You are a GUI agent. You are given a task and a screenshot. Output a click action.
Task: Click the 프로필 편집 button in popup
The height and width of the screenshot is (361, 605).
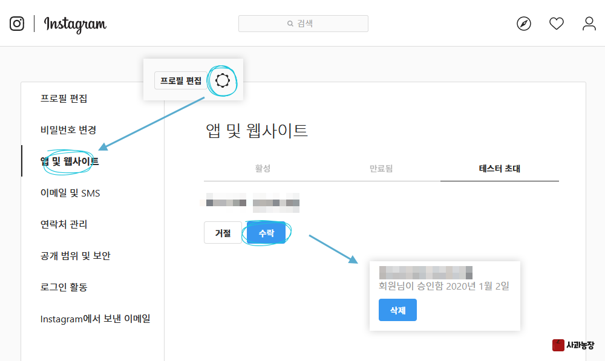tap(180, 80)
